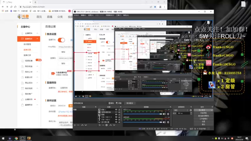This screenshot has width=251, height=141.
Task: Show the 视频采集设备 source
Action: pyautogui.click(x=116, y=112)
